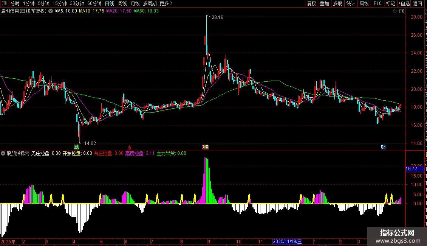Click the 启明信息(日线.前复权) title
Image resolution: width=427 pixels, height=246 pixels.
point(24,11)
